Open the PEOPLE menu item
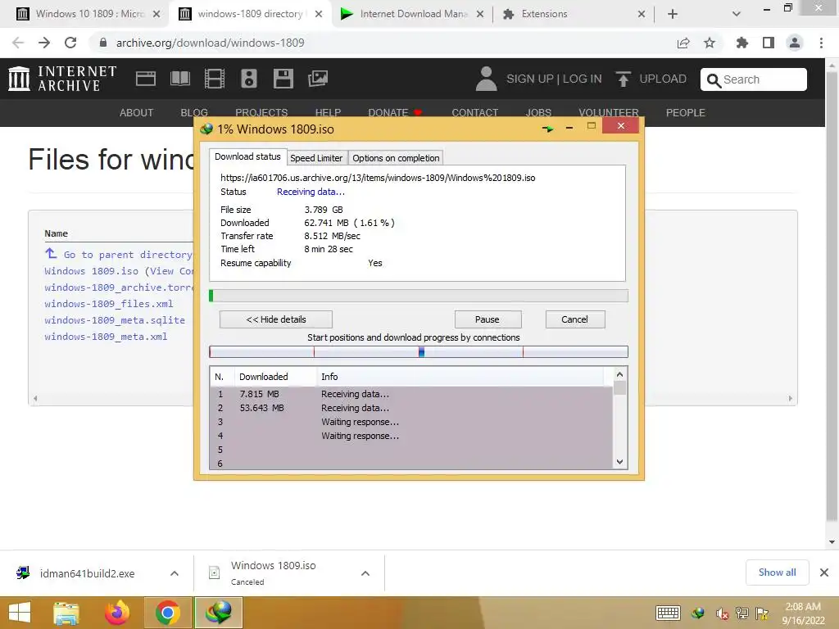Screen dimensions: 839x629 686,112
